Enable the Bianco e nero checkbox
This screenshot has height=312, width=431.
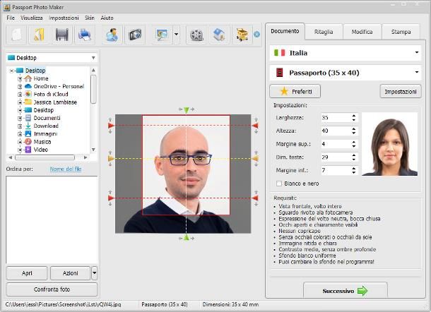[x=279, y=184]
